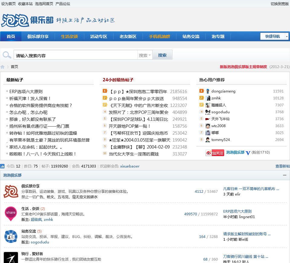Click the 搜索 submit button
Image resolution: width=290 pixels, height=263 pixels.
(x=162, y=55)
